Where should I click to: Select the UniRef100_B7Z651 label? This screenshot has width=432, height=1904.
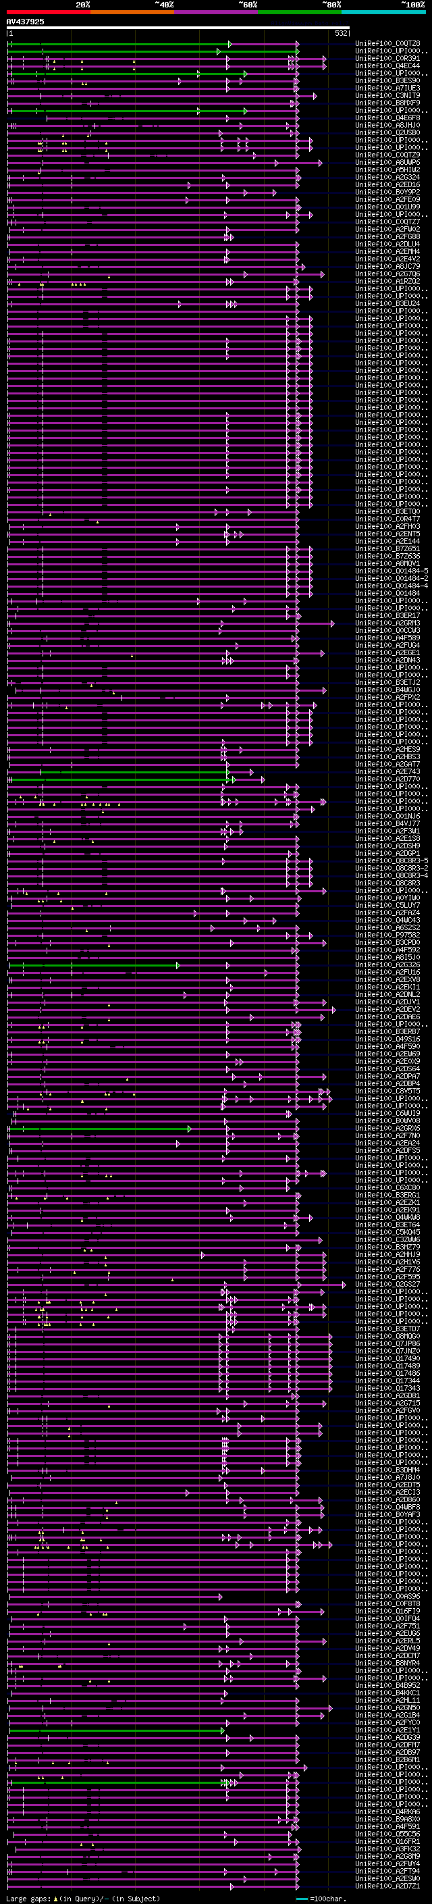[x=387, y=548]
